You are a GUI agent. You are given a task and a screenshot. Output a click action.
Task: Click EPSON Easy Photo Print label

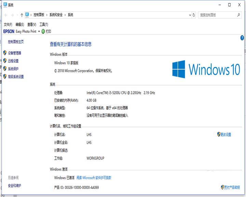click(x=20, y=31)
